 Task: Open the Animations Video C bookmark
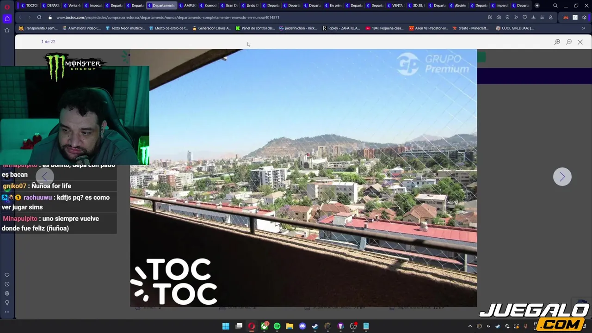81,28
